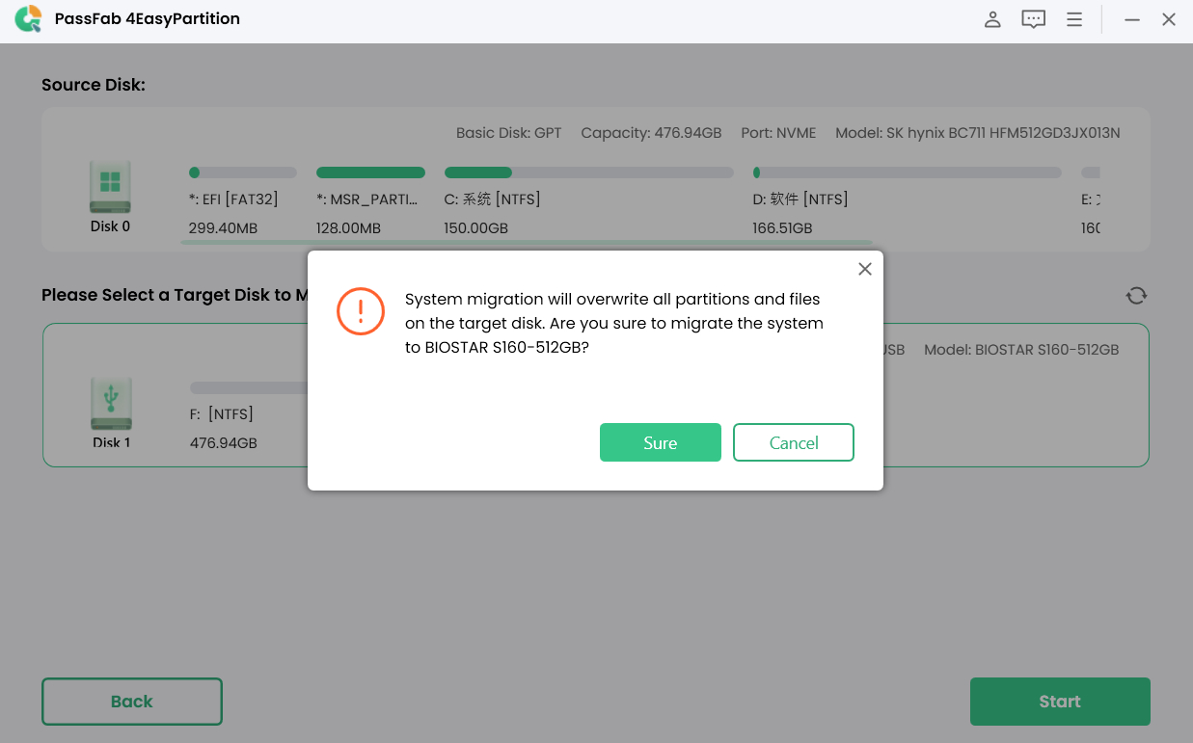Viewport: 1193px width, 743px height.
Task: Confirm migration with the Sure button
Action: (660, 442)
